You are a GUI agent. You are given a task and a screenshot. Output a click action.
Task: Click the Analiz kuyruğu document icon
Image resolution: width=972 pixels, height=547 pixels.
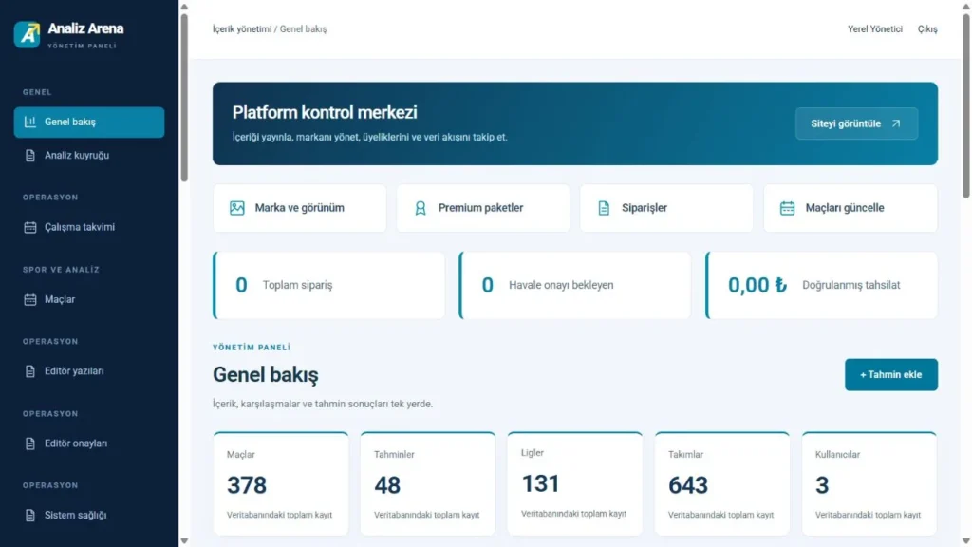point(29,156)
